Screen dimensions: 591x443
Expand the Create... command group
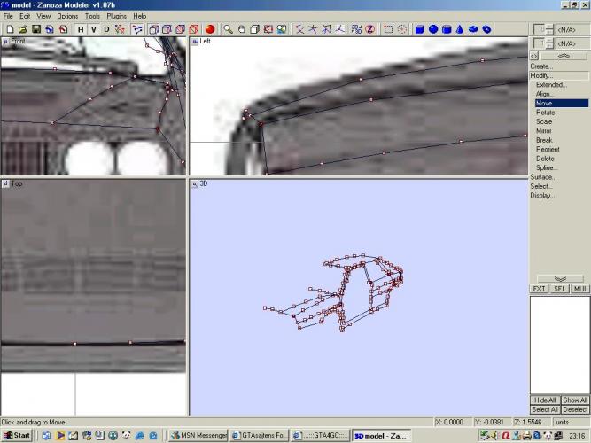point(541,66)
